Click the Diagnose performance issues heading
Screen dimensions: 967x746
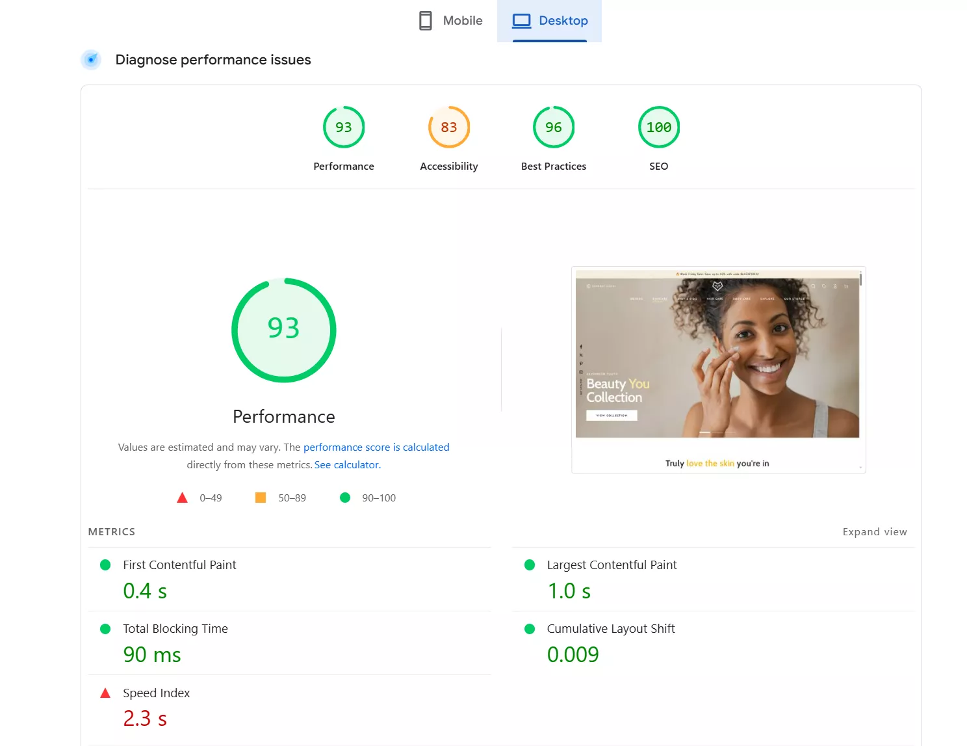point(213,60)
